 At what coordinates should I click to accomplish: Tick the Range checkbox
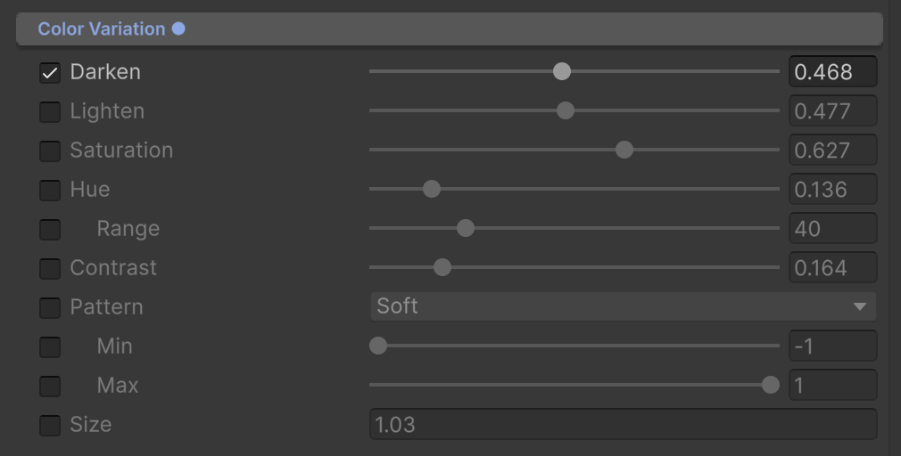click(50, 229)
